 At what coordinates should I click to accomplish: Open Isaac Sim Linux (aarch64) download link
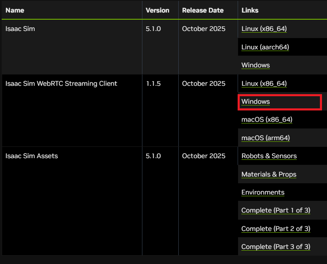265,47
